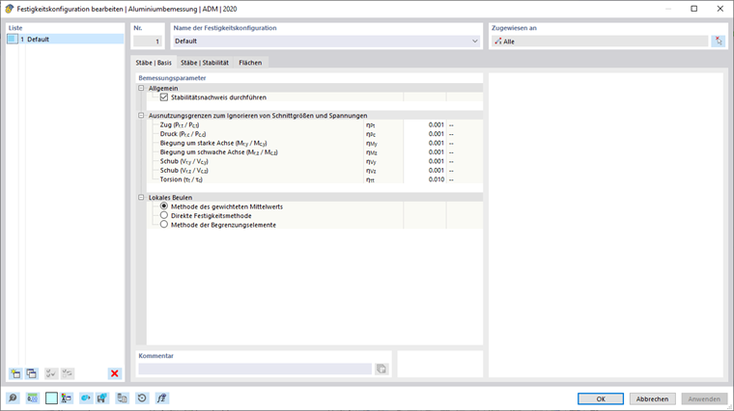Click the Abbrechen button
734x411 pixels.
click(x=652, y=398)
